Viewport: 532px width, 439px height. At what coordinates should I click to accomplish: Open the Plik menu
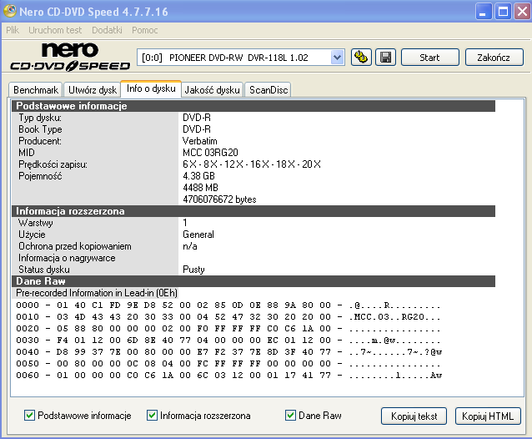[x=13, y=30]
